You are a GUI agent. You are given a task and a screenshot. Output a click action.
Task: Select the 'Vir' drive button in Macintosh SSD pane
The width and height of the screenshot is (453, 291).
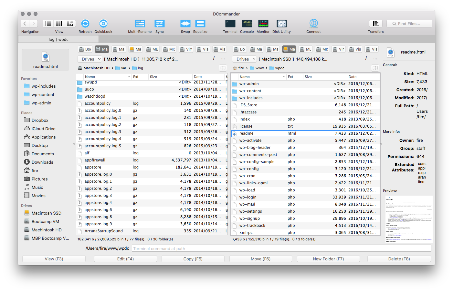coord(339,49)
